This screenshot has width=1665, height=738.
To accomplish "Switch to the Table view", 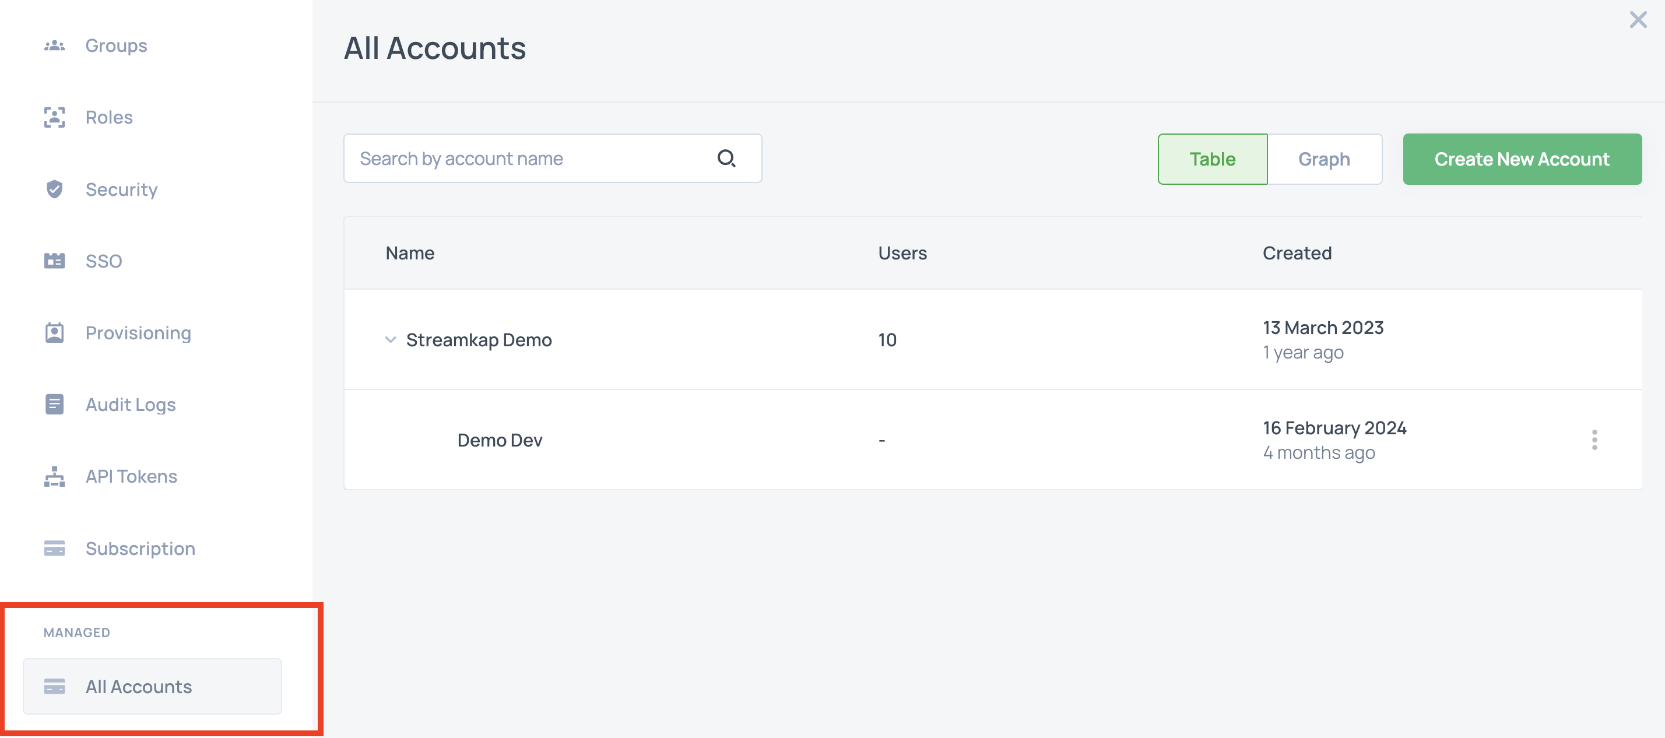I will (1213, 159).
